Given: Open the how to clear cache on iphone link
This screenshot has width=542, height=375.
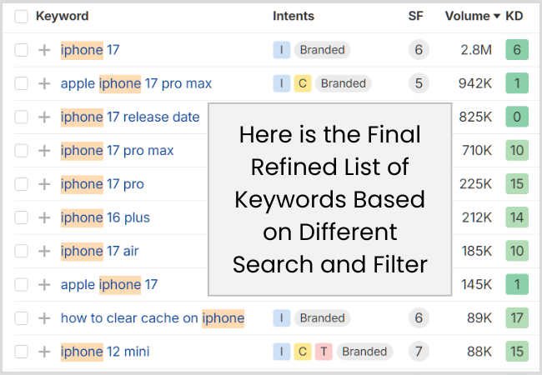Looking at the screenshot, I should point(153,318).
